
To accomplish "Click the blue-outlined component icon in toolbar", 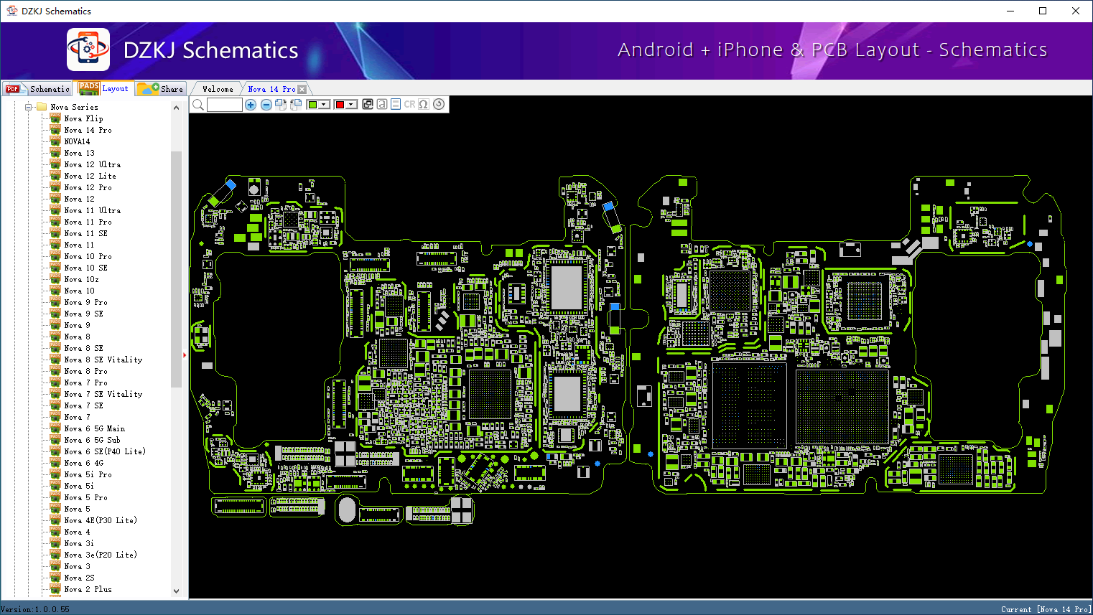I will point(396,104).
